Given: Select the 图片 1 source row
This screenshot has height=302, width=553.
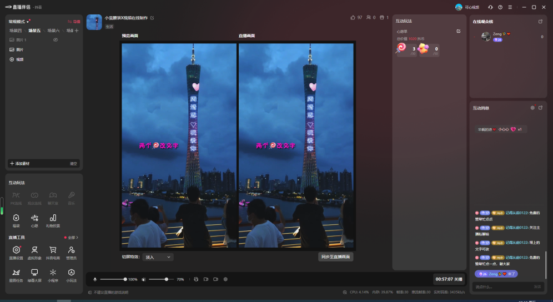Looking at the screenshot, I should [x=44, y=40].
